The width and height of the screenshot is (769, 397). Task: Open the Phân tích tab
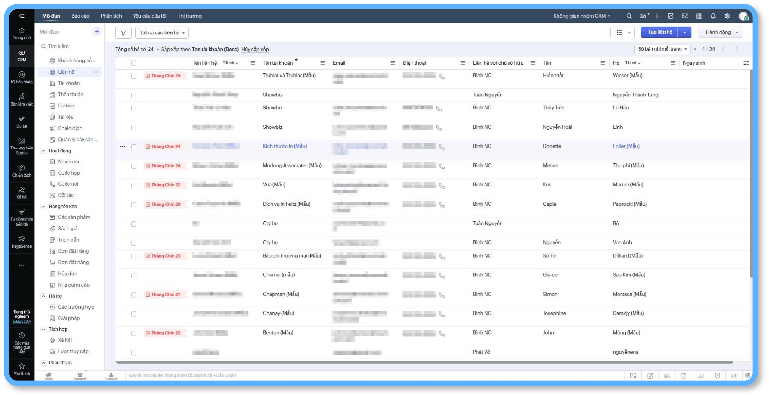coord(111,16)
